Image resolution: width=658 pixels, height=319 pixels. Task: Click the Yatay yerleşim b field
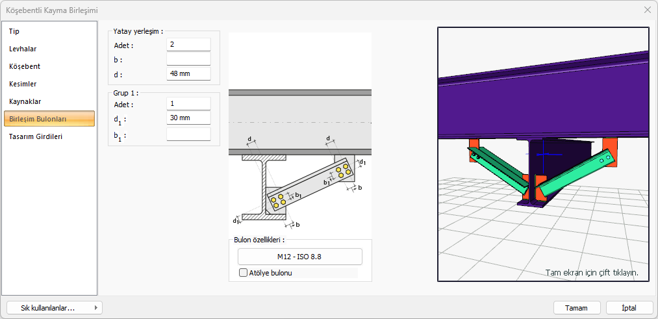point(188,58)
